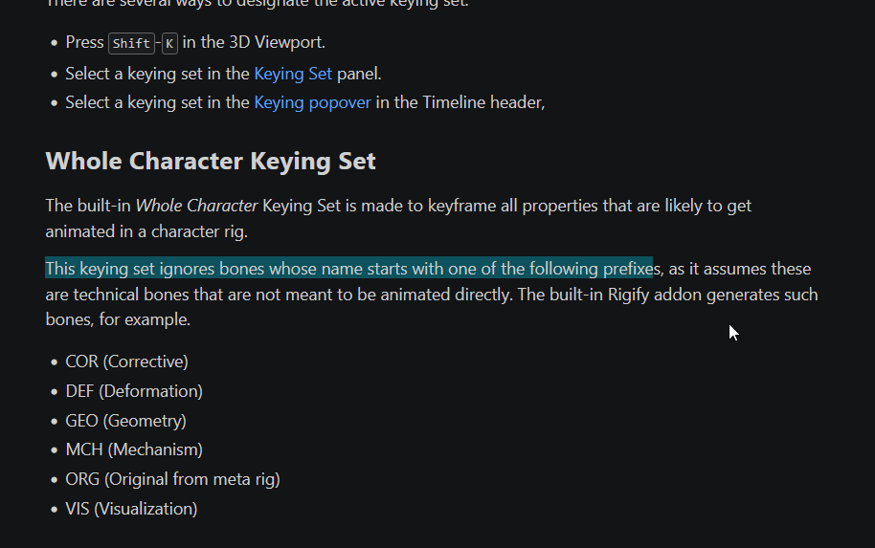
Task: Click the highlighted sentence about ignored bones
Action: click(x=348, y=269)
